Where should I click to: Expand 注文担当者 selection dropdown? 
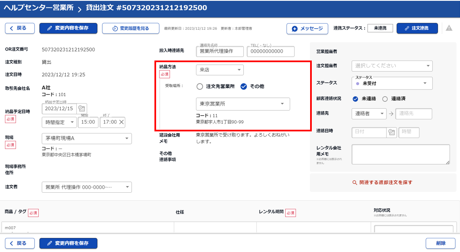[392, 65]
